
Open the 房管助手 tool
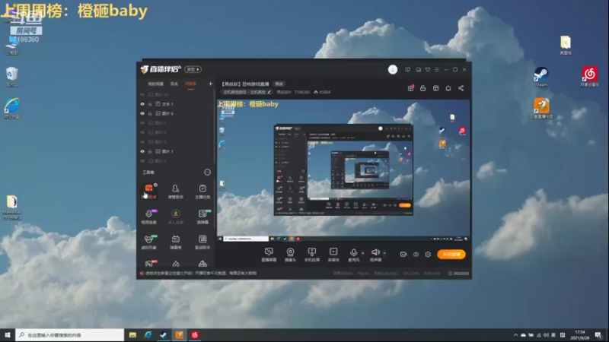pos(176,192)
